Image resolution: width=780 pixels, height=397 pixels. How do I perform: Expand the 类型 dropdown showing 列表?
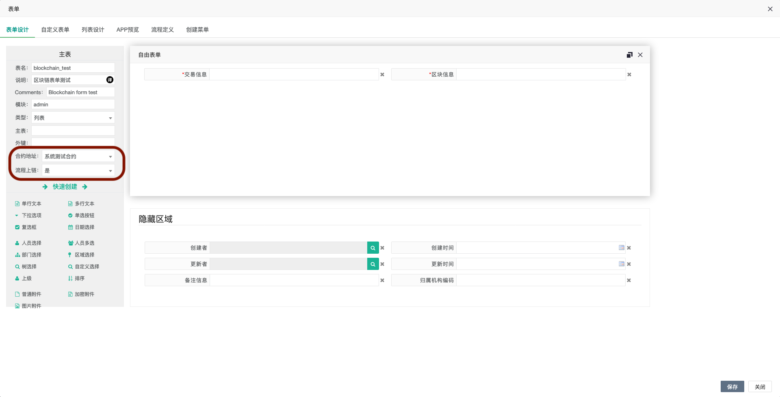pyautogui.click(x=73, y=118)
